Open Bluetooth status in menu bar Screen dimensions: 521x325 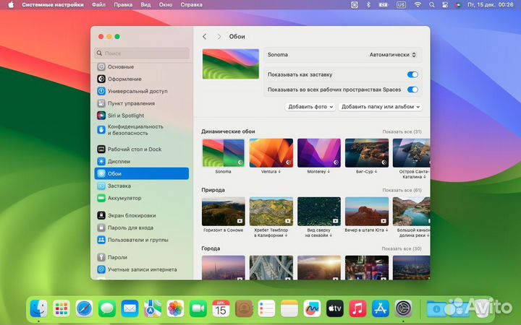pos(368,4)
